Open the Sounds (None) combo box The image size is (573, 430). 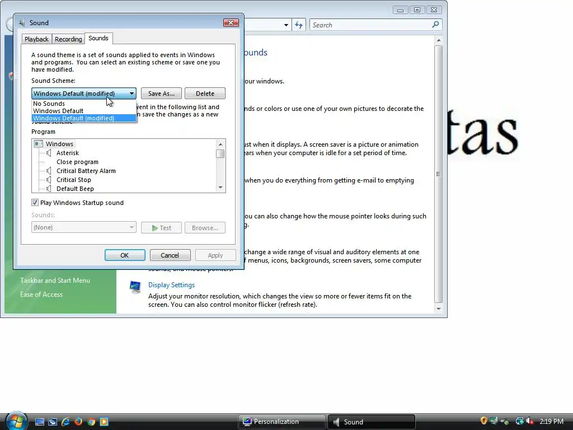pos(84,227)
